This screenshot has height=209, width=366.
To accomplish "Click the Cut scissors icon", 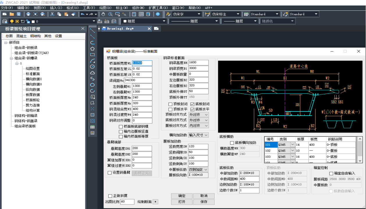I will (52, 14).
